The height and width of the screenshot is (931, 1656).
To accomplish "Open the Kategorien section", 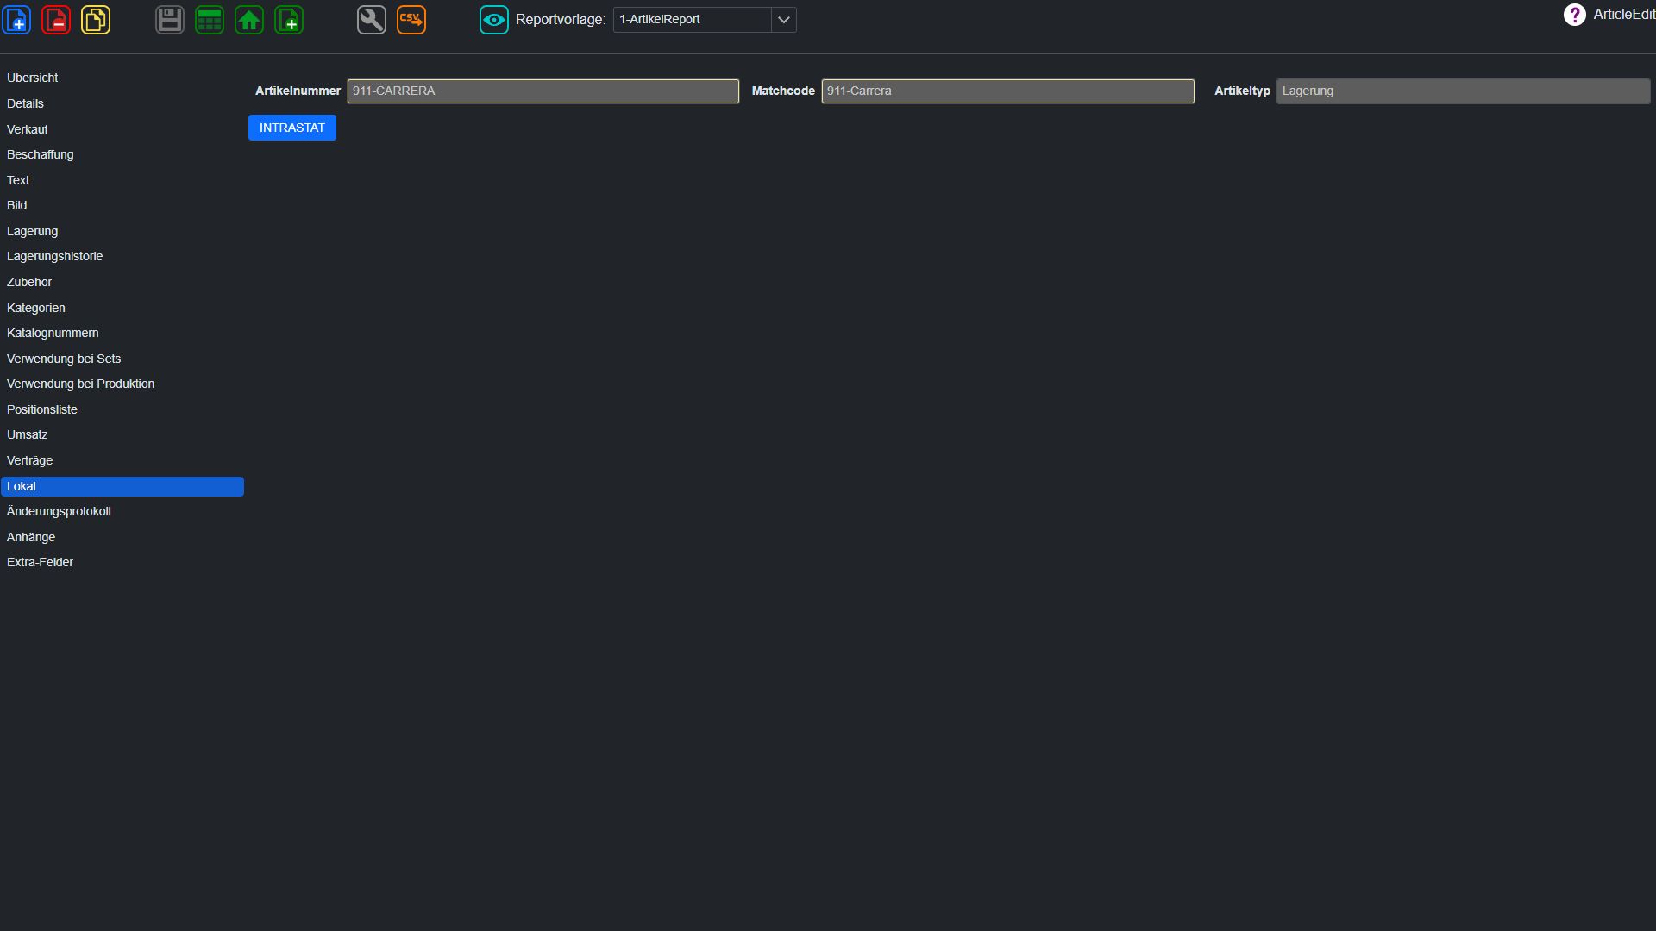I will [122, 308].
